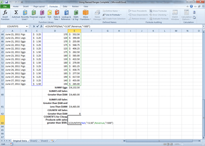Image resolution: width=205 pixels, height=146 pixels.
Task: Expand the Define Name dropdown arrow
Action: (119, 11)
